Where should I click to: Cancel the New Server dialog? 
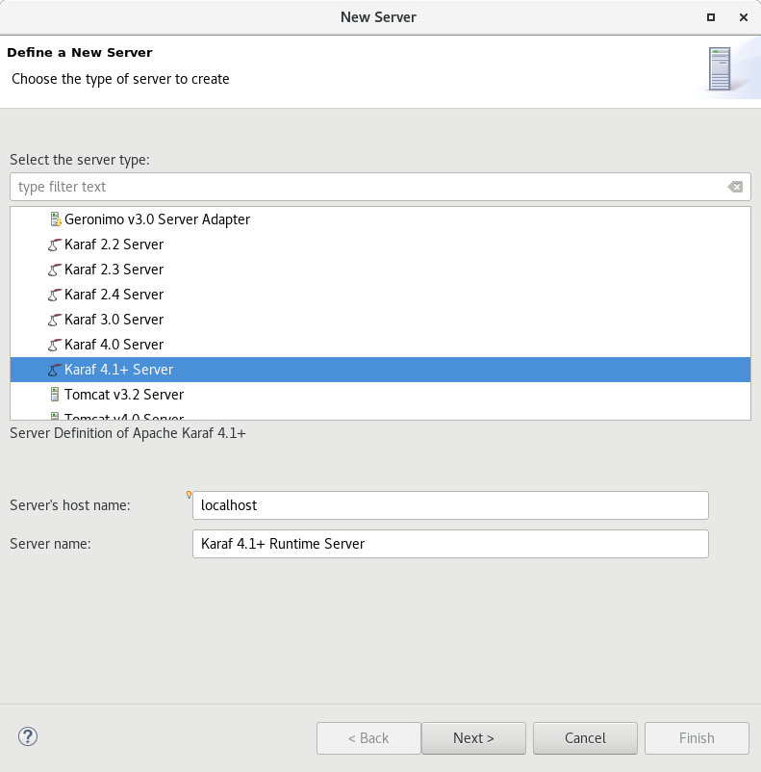(585, 738)
